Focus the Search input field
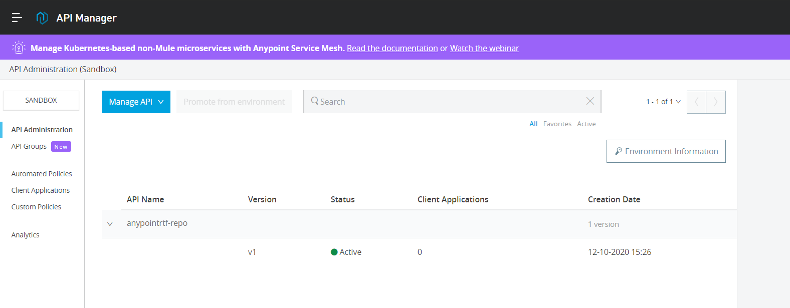 click(451, 102)
